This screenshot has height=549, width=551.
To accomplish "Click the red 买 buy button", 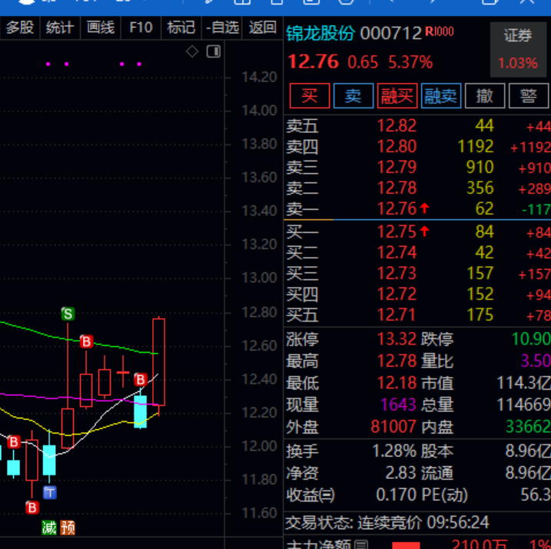I will click(x=310, y=95).
